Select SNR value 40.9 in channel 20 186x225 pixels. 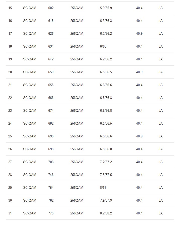pyautogui.click(x=139, y=72)
